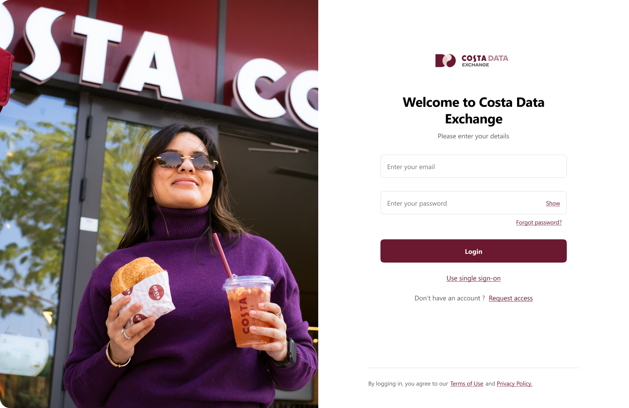Click the divider line above the footer
629x408 pixels.
473,368
